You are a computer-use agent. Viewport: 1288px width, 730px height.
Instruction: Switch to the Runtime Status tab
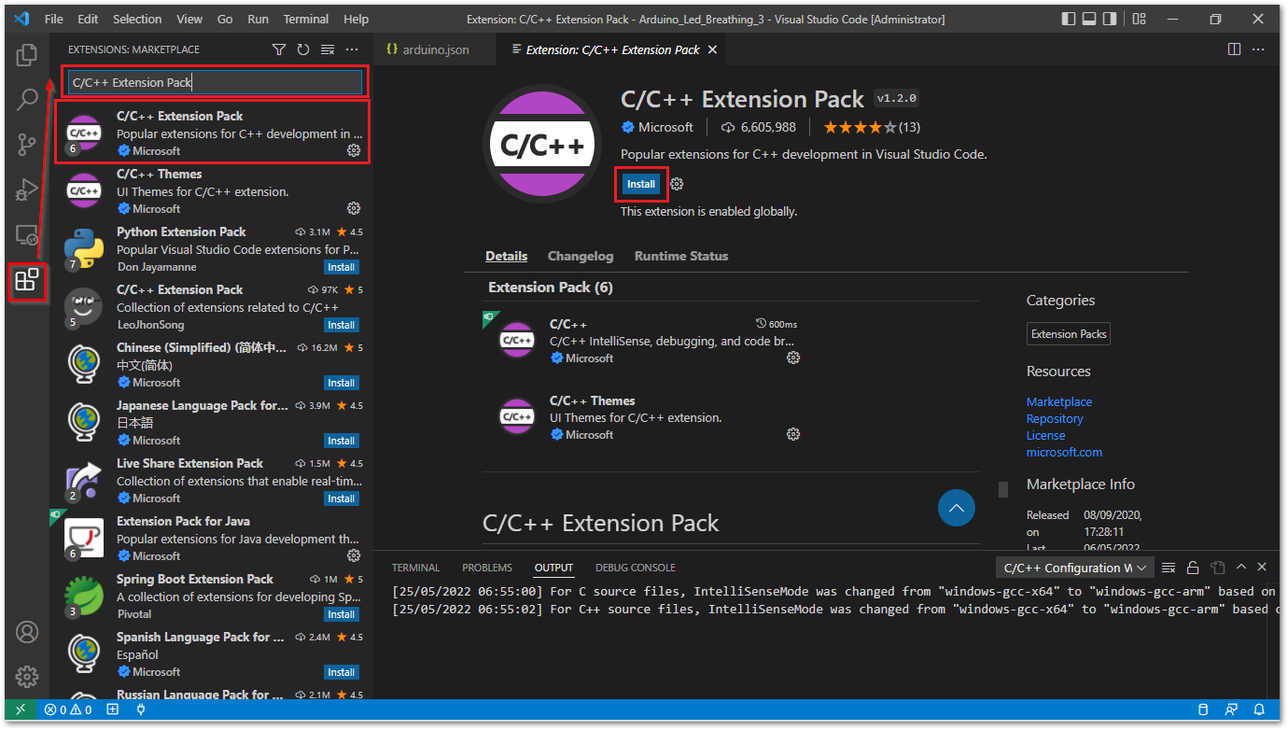[x=681, y=256]
